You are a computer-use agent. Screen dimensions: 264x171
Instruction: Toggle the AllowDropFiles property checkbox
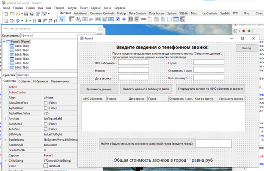pos(46,102)
